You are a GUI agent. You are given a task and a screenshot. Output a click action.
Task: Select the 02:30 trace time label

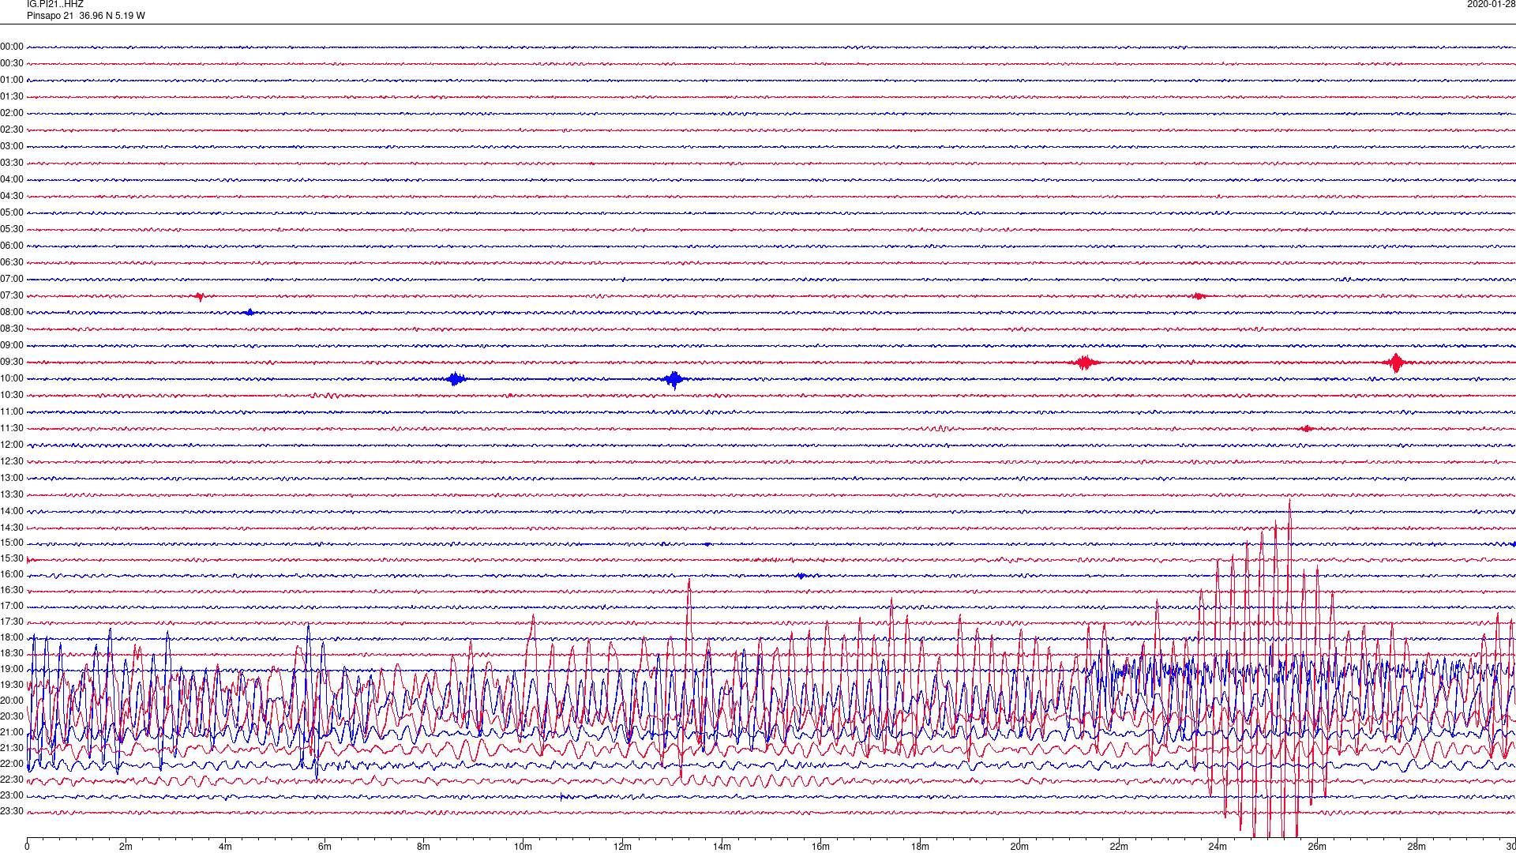point(12,130)
